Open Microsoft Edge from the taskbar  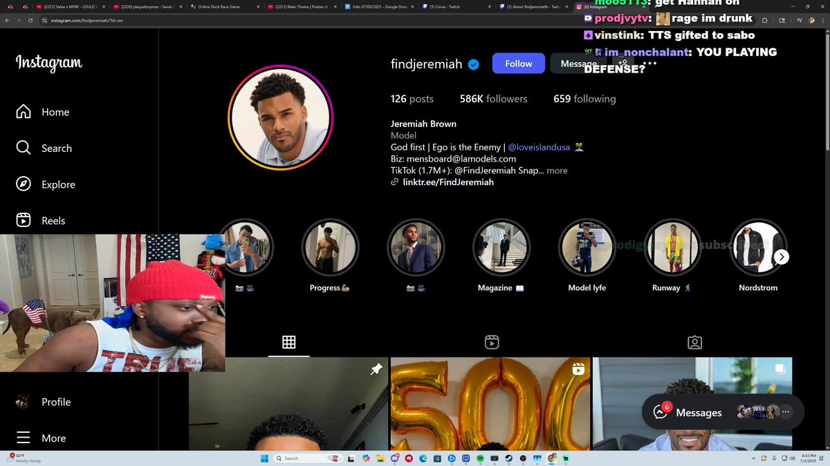coord(423,458)
